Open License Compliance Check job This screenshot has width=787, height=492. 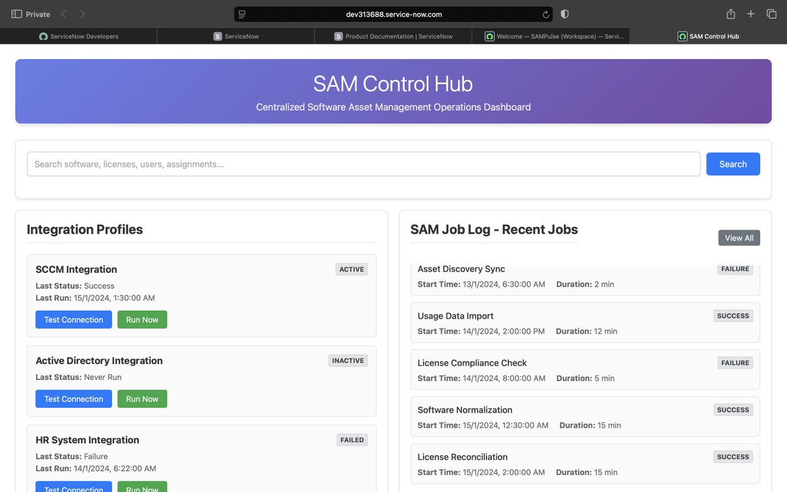(x=585, y=370)
